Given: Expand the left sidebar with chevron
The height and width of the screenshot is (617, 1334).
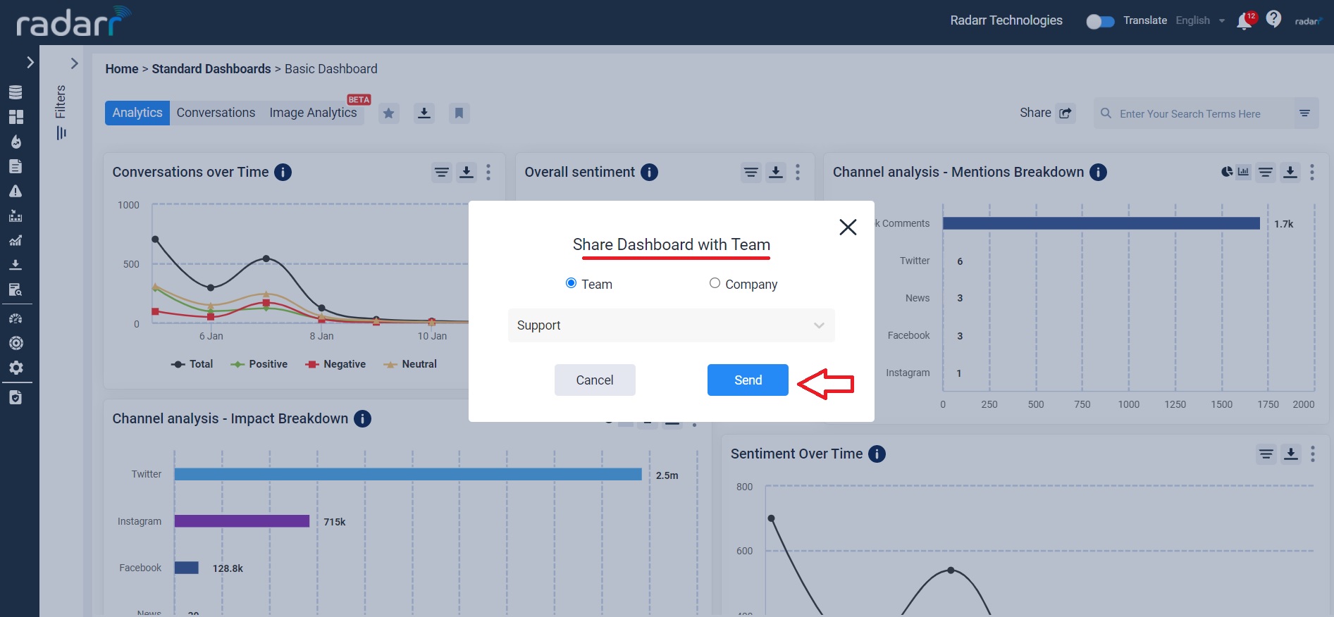Looking at the screenshot, I should click(30, 62).
